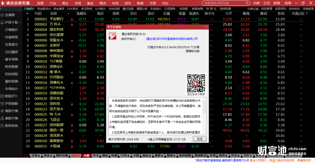Click the question mark icon after 市盈(动)
This screenshot has height=163, width=315.
(307, 14)
